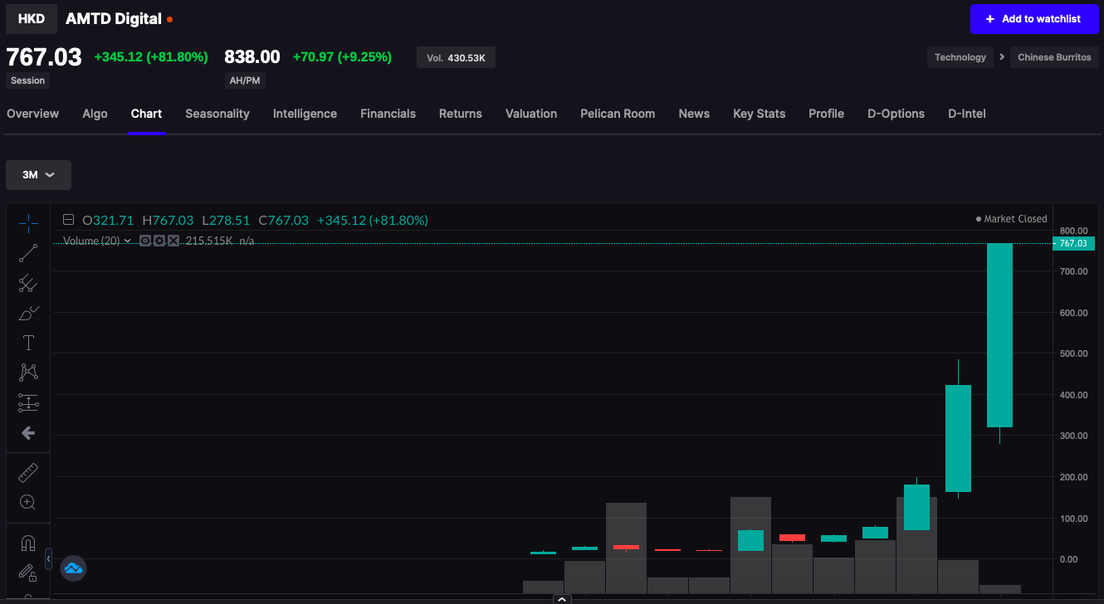Open the News tab
This screenshot has width=1104, height=604.
click(x=694, y=114)
